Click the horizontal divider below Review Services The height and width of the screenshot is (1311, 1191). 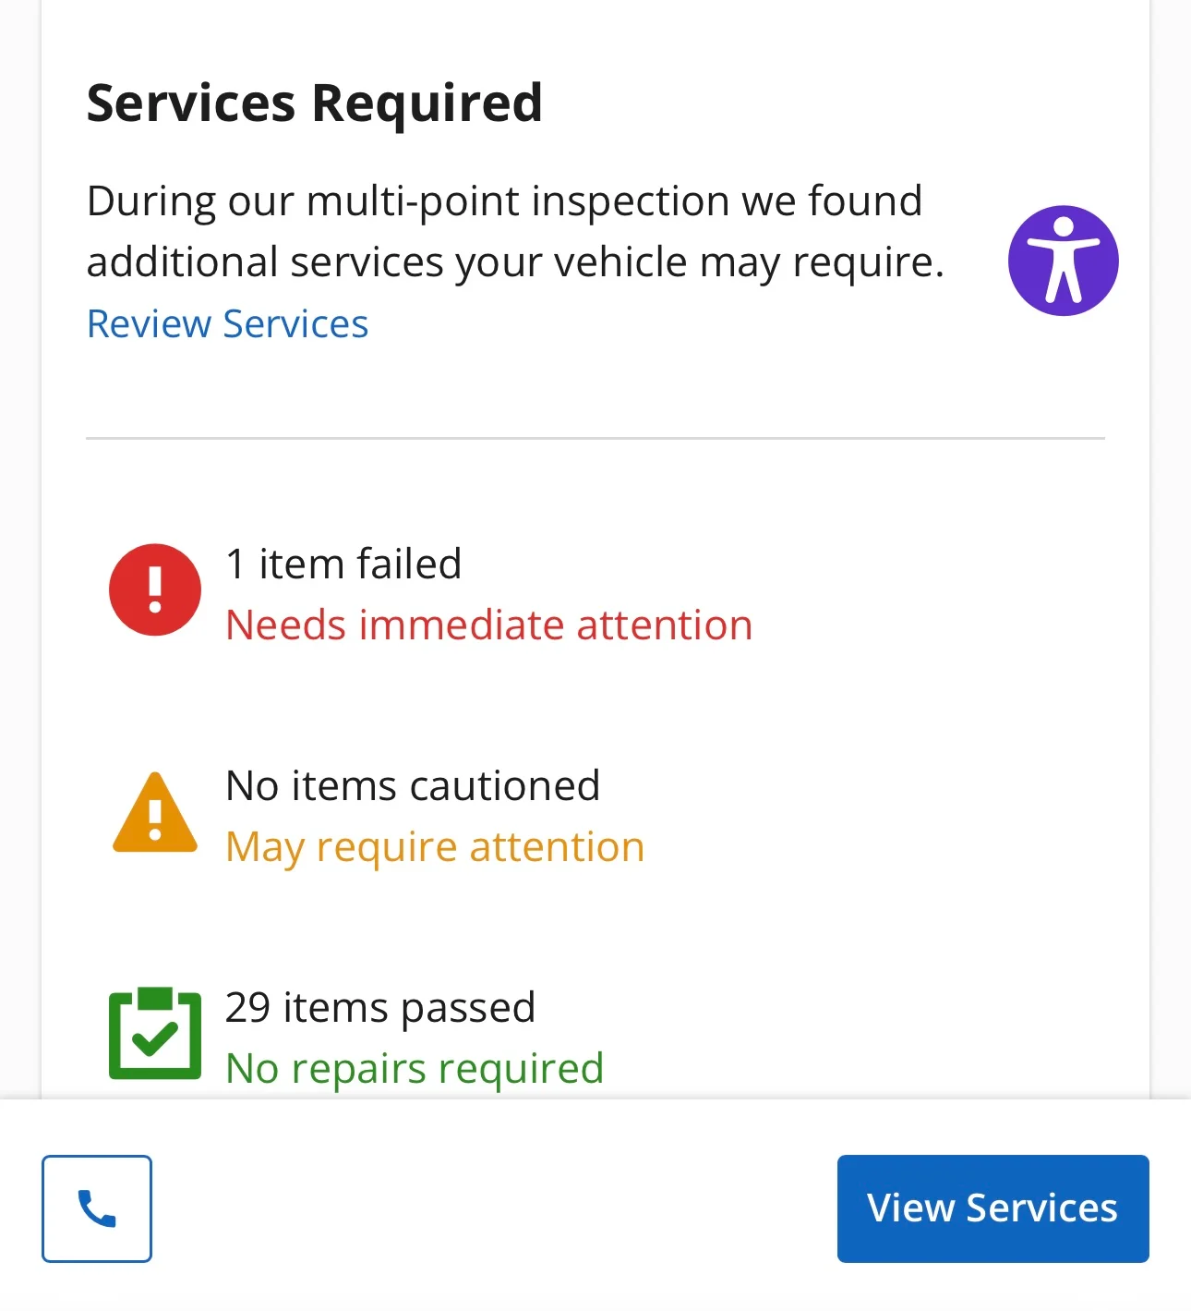[x=595, y=438]
